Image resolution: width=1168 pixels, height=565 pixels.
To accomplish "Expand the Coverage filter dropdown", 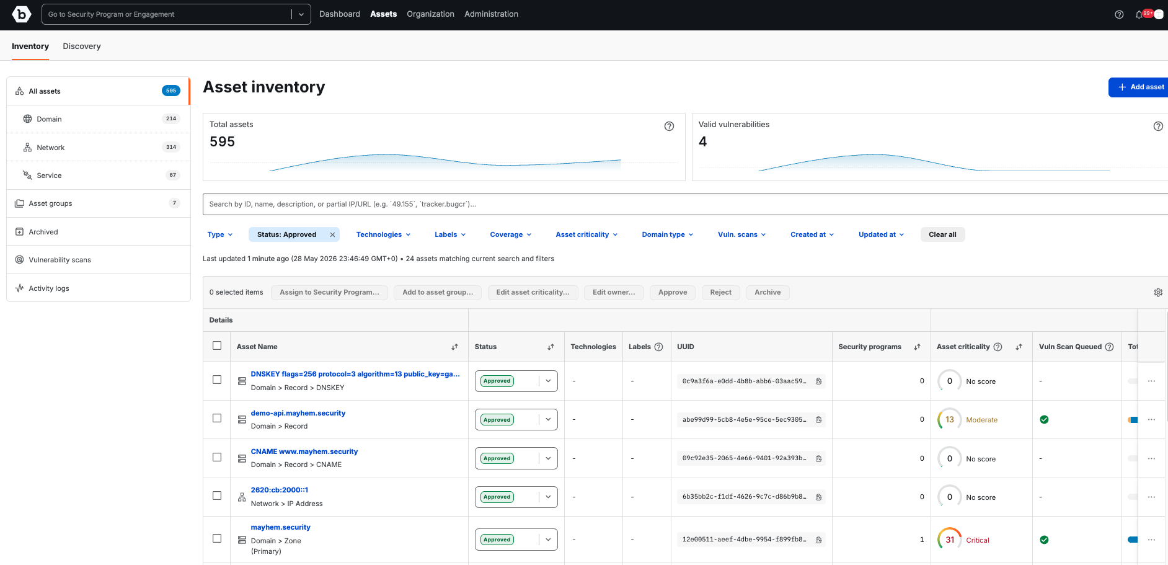I will point(510,234).
